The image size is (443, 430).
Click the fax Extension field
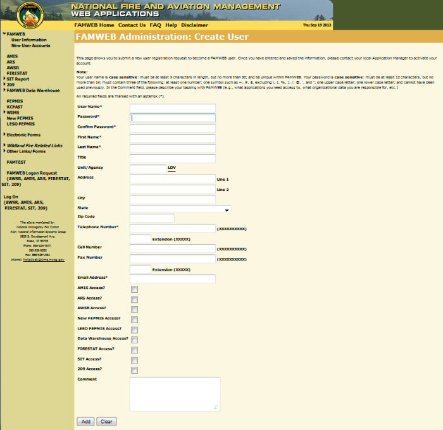coord(140,269)
